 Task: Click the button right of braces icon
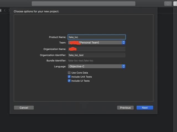point(175,4)
